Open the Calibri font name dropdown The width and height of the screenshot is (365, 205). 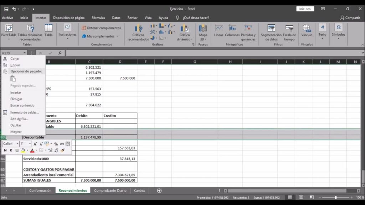(x=17, y=144)
